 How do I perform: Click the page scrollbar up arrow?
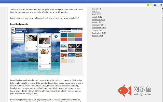click(x=162, y=9)
